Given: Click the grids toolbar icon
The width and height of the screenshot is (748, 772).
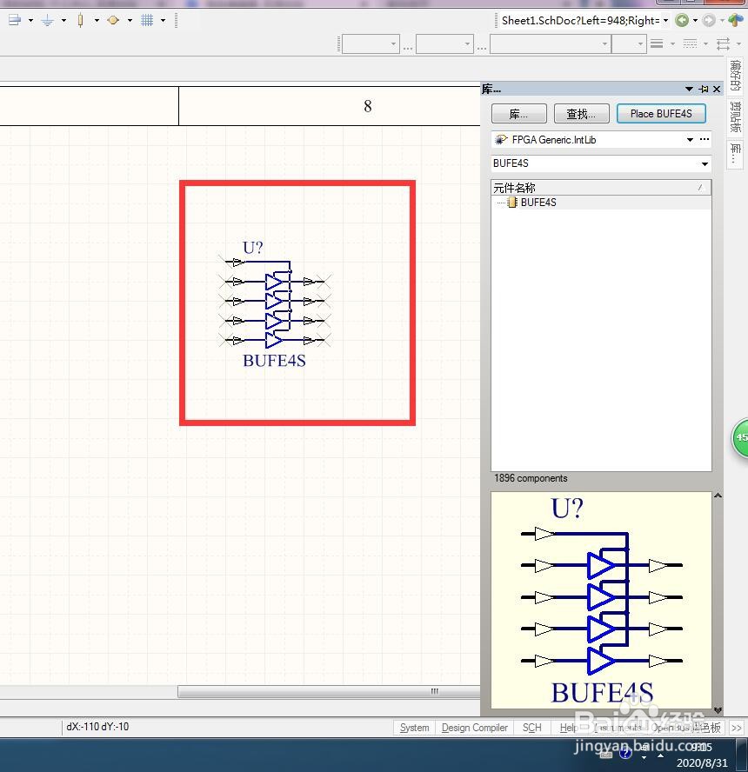Looking at the screenshot, I should 147,20.
